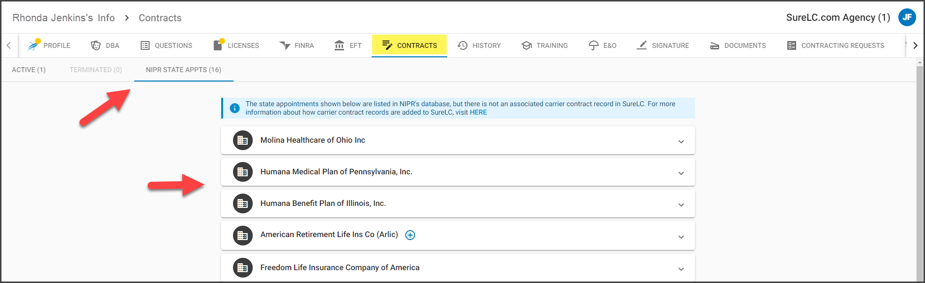
Task: Expand Molina Healthcare of Ohio Inc row
Action: click(681, 142)
